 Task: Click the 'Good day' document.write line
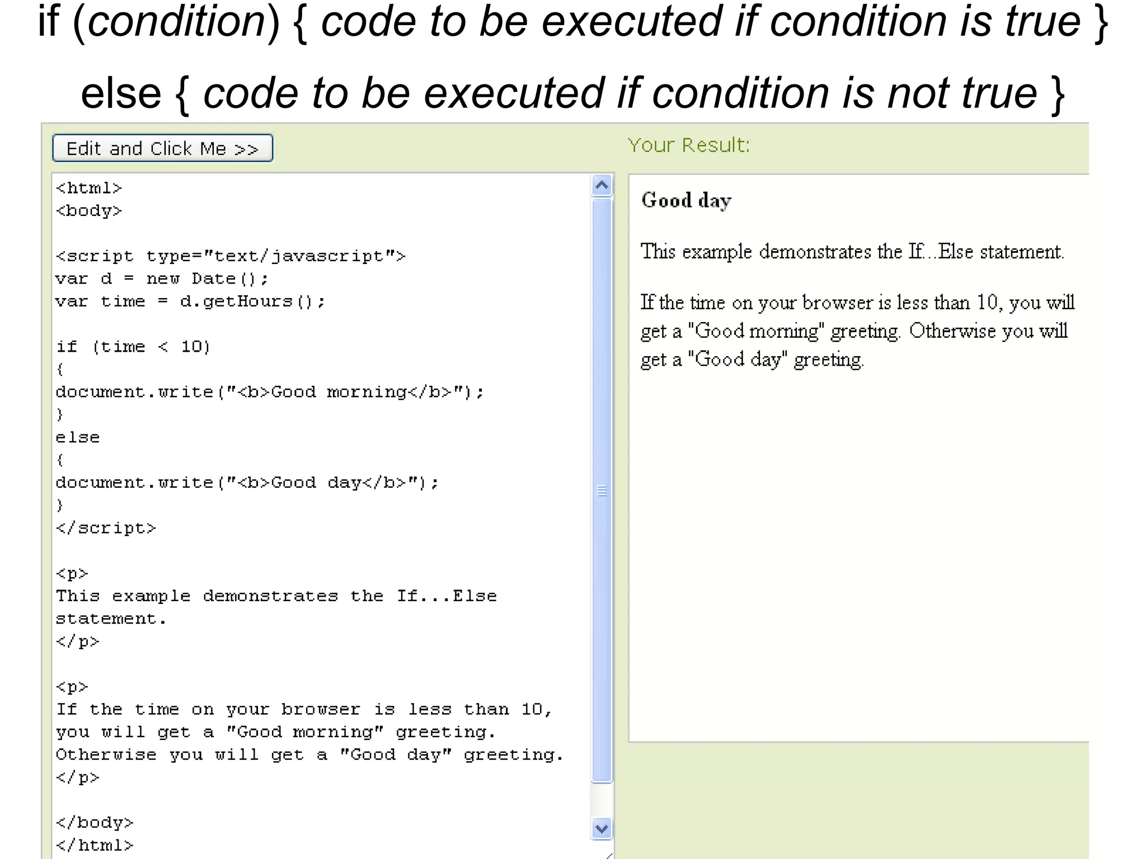click(x=247, y=483)
